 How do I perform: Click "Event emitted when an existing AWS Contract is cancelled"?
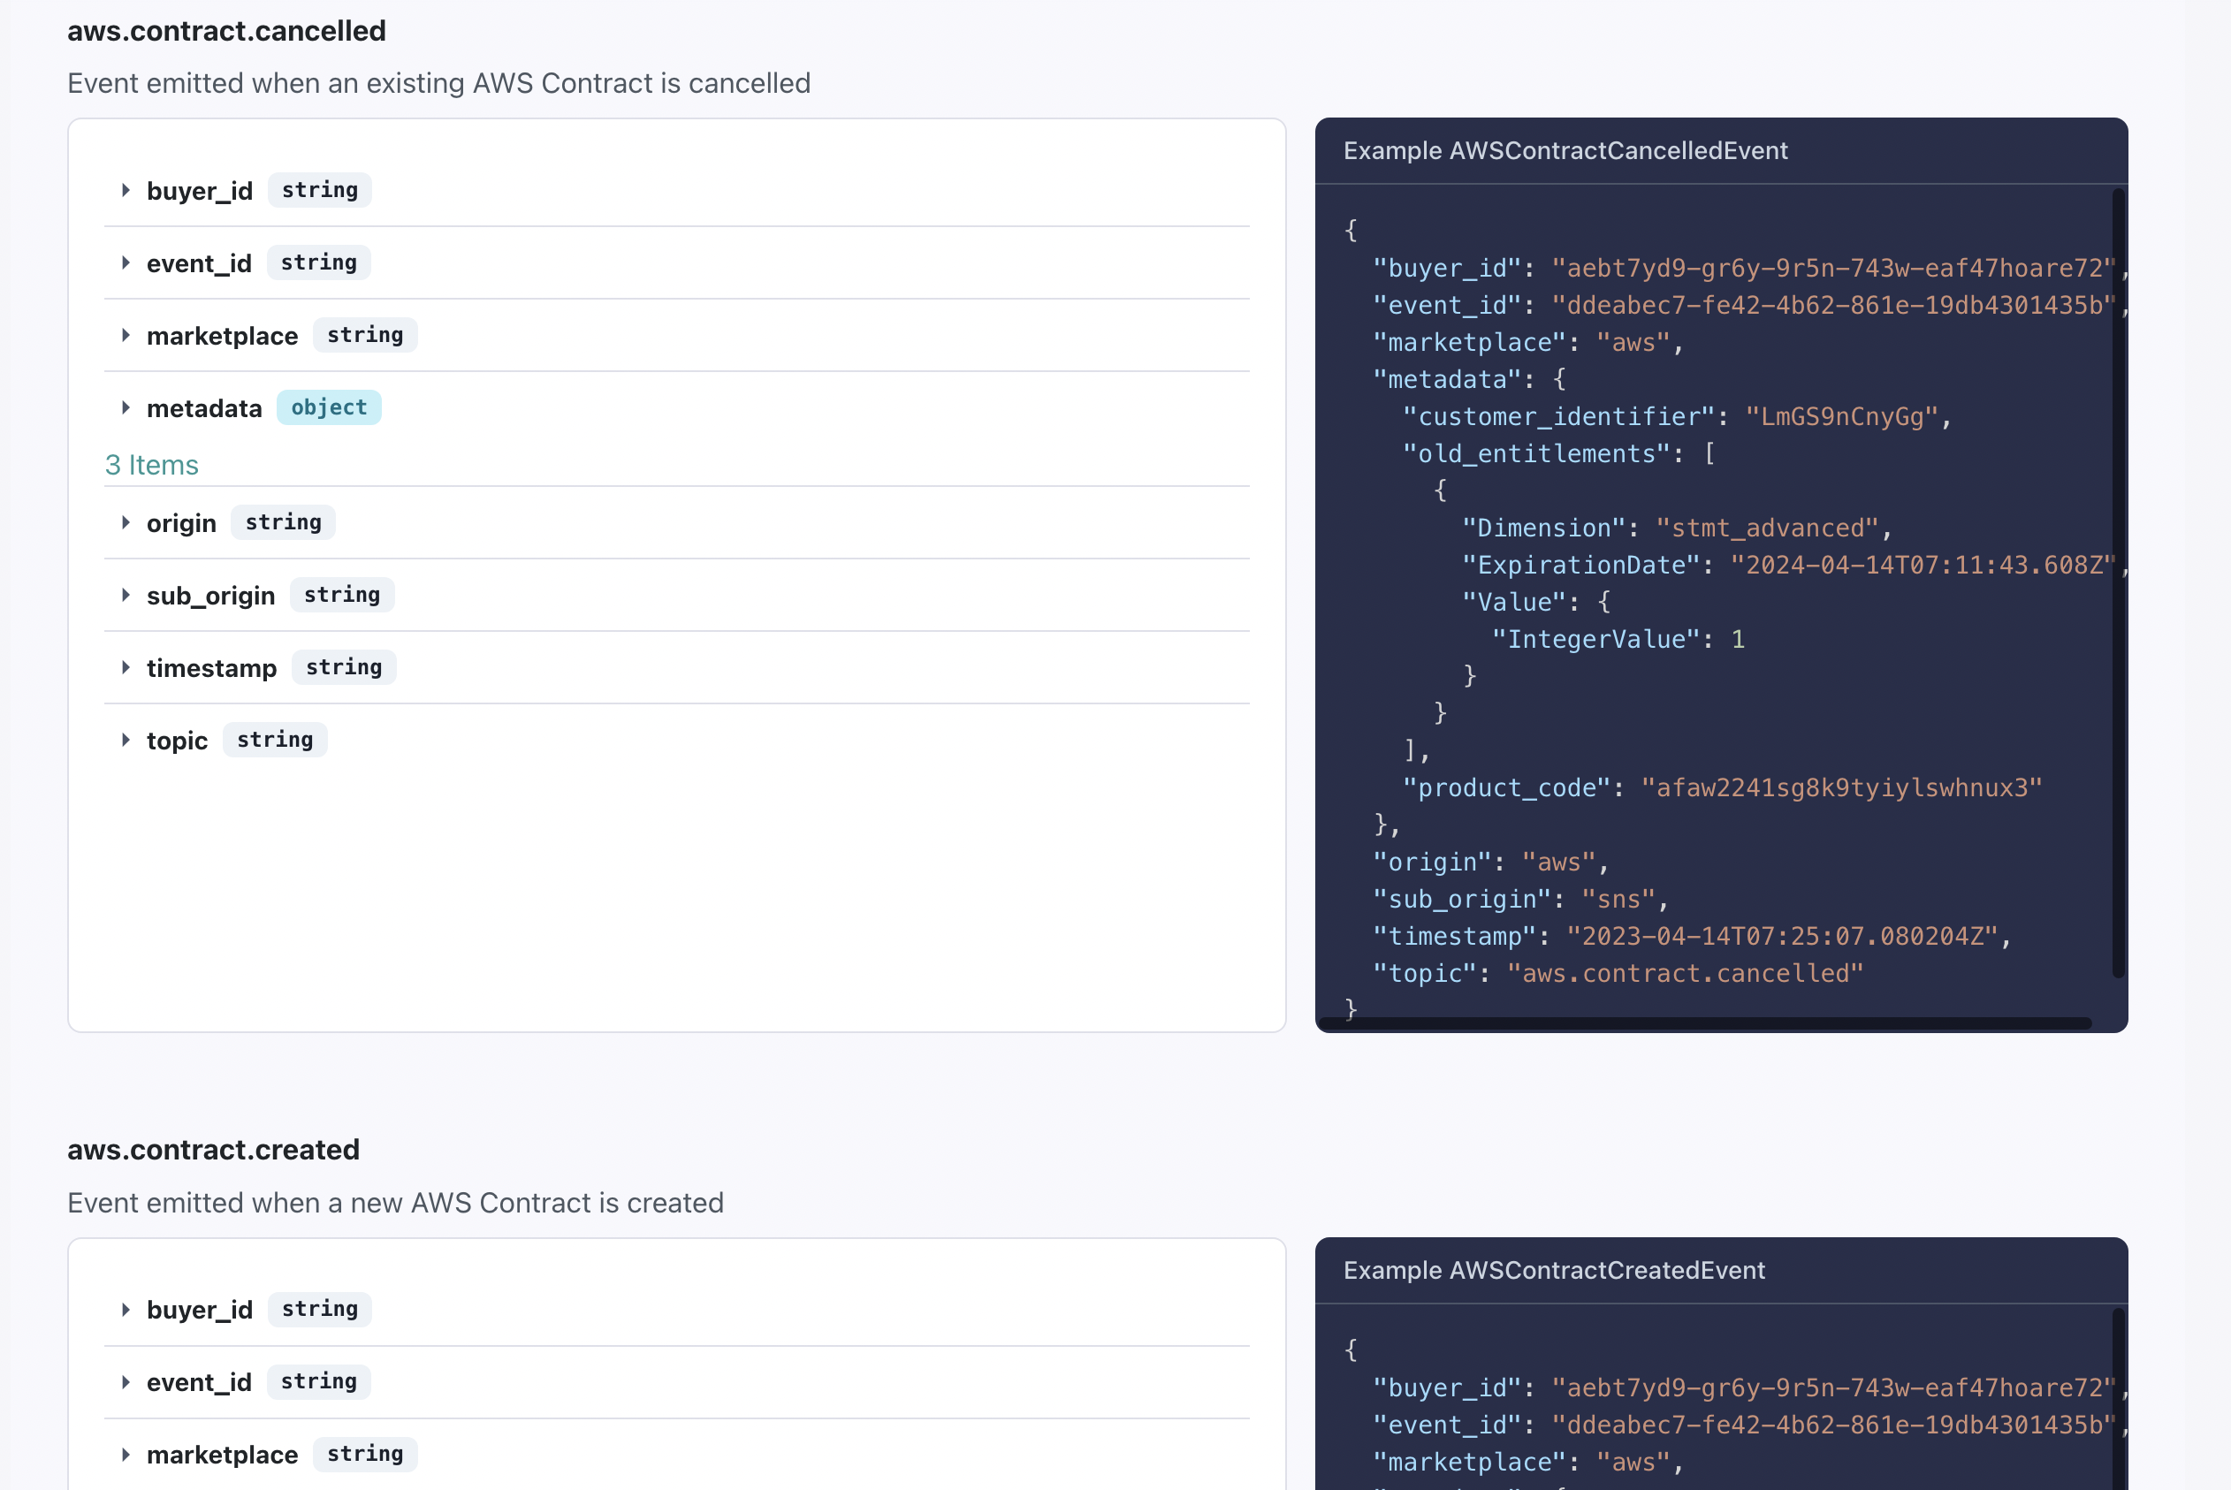pos(439,84)
